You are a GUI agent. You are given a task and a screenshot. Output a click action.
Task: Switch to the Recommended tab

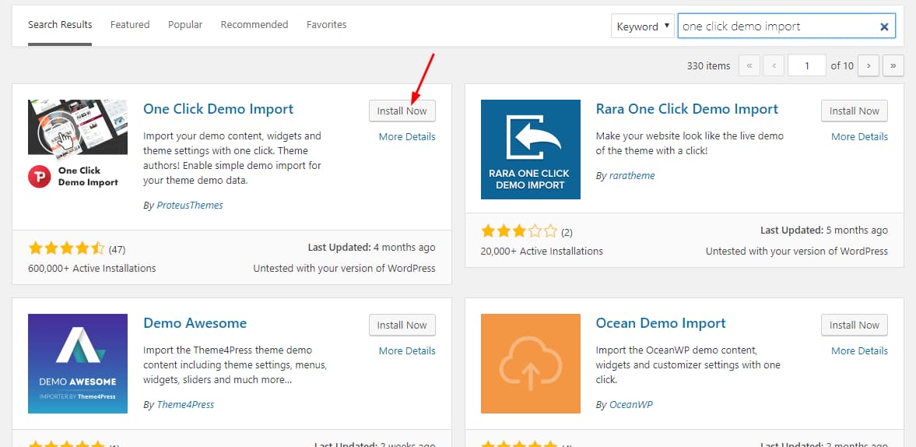[x=254, y=25]
